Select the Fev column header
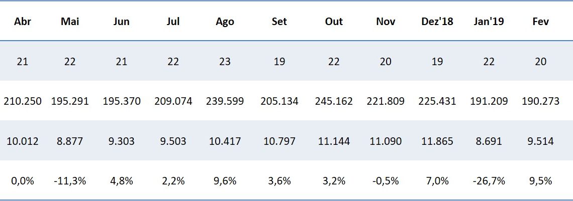This screenshot has height=201, width=573. click(x=540, y=22)
